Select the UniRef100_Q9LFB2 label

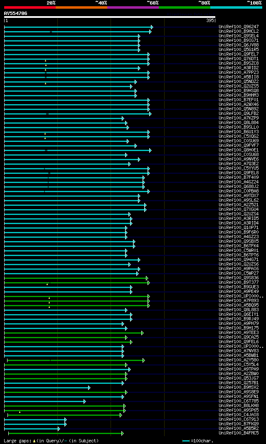point(239,114)
